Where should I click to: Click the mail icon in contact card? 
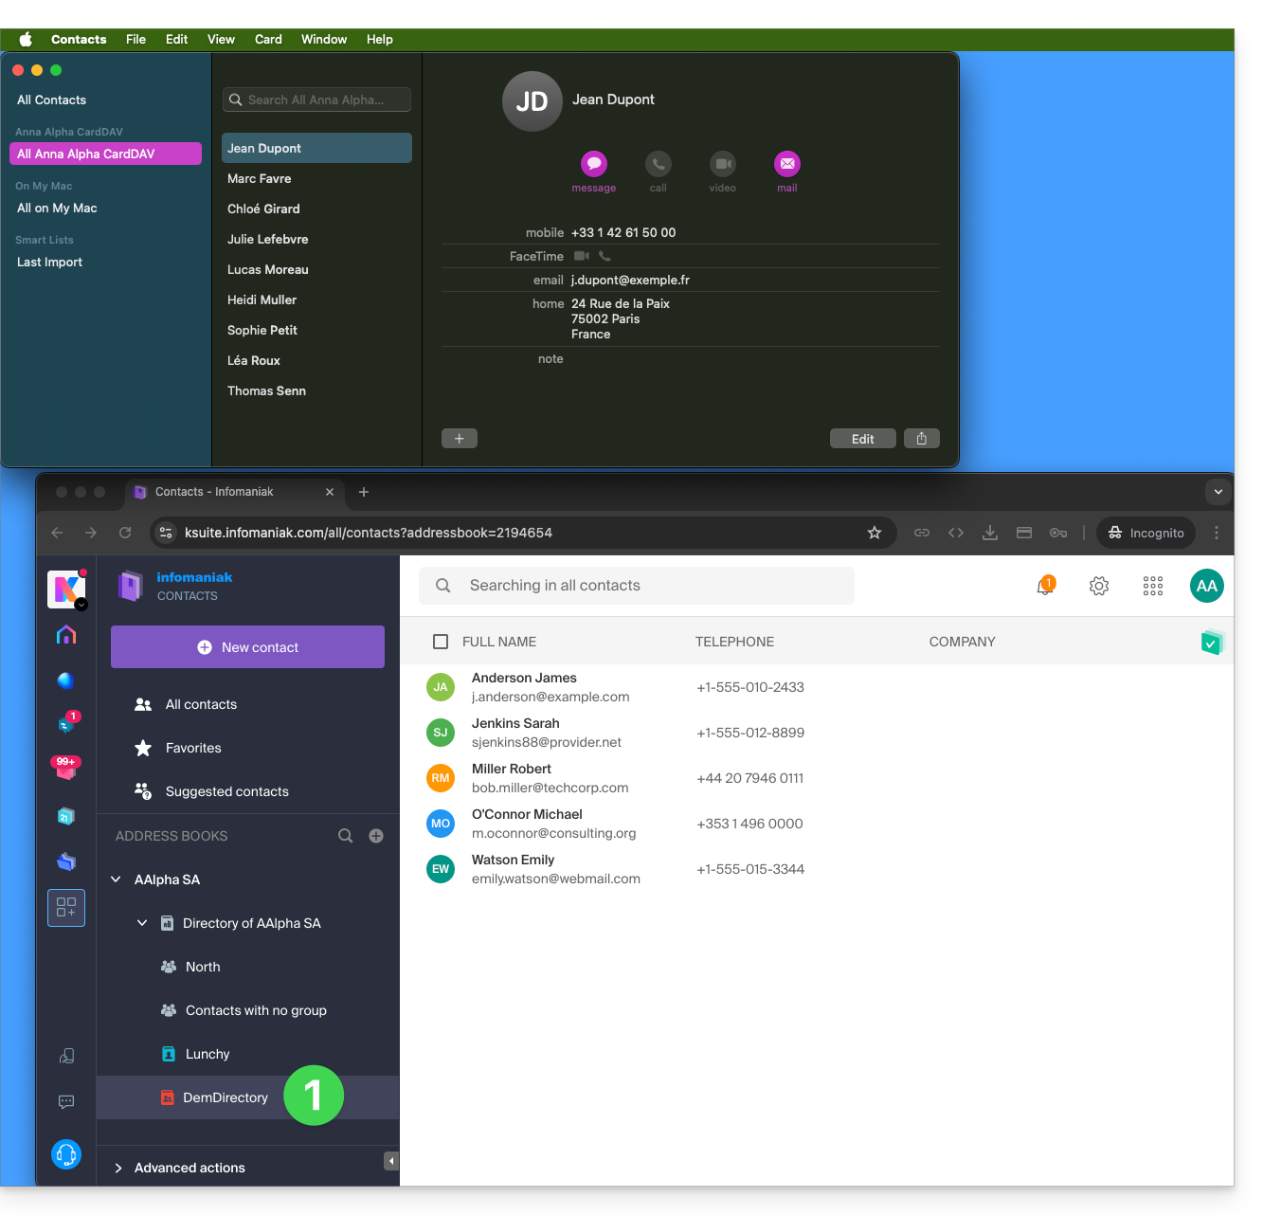coord(786,164)
